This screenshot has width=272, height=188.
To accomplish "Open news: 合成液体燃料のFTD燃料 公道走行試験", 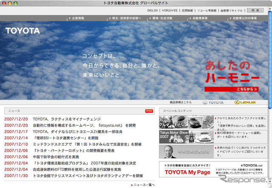I will 77,169.
